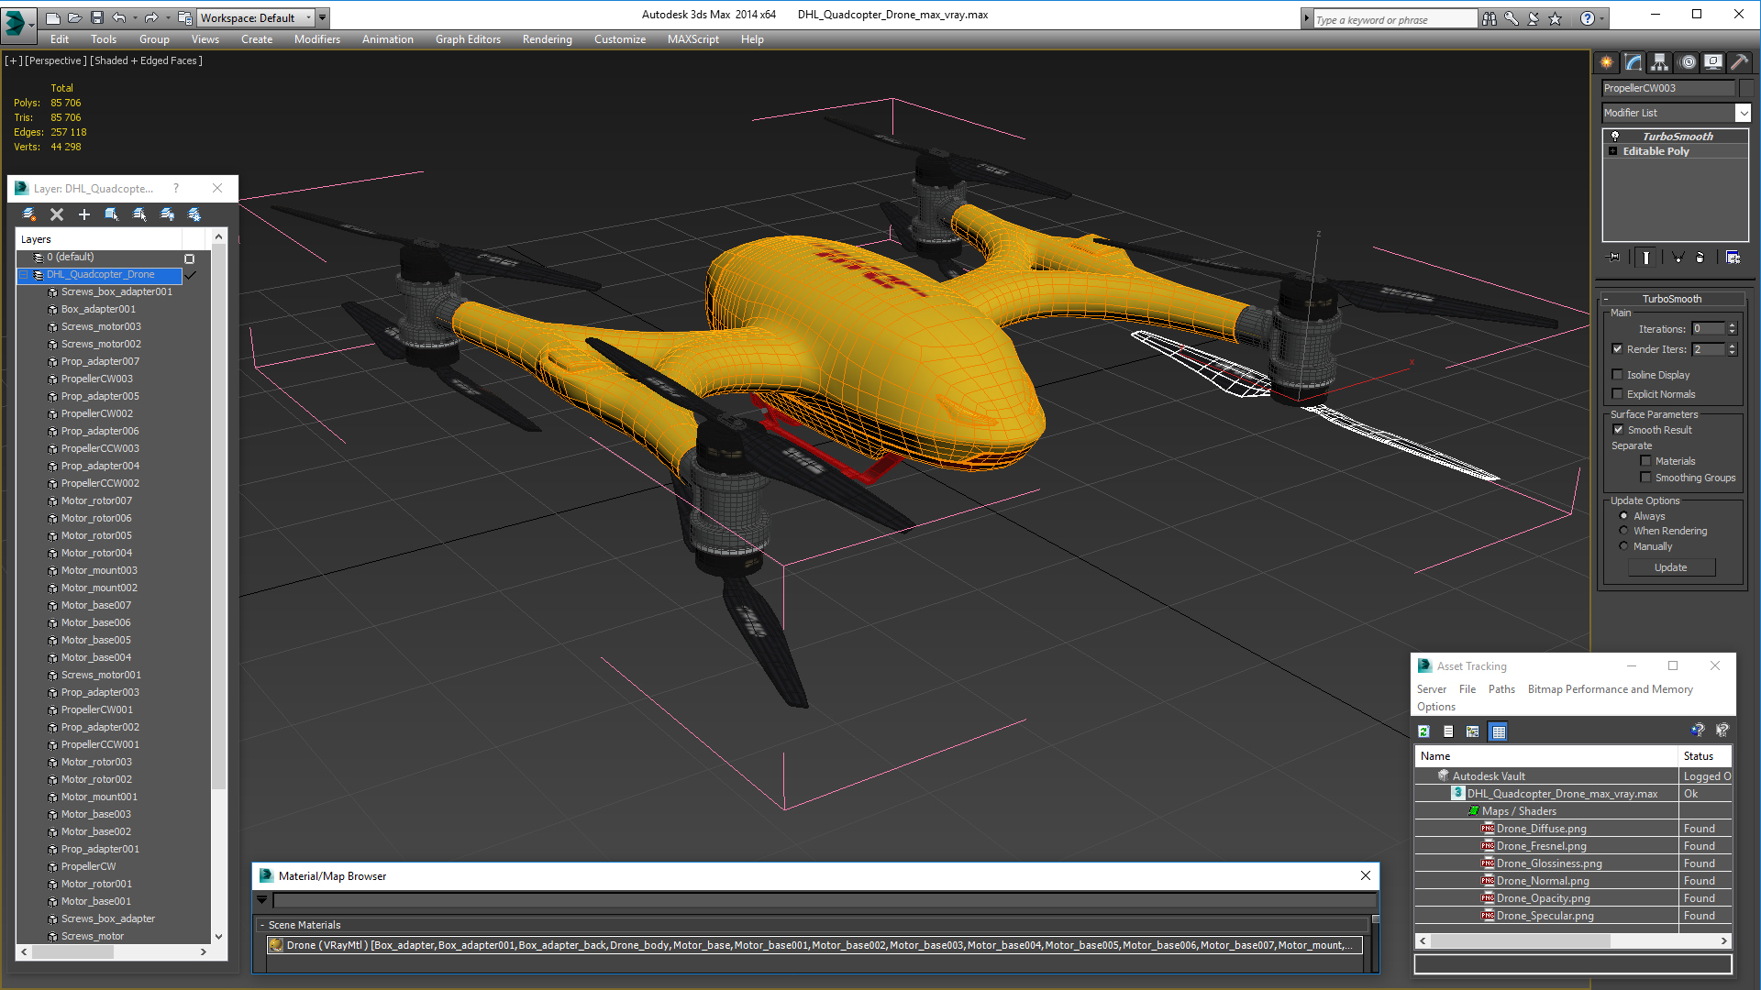Click the viewport [+] general label
Viewport: 1761px width, 990px height.
(14, 60)
